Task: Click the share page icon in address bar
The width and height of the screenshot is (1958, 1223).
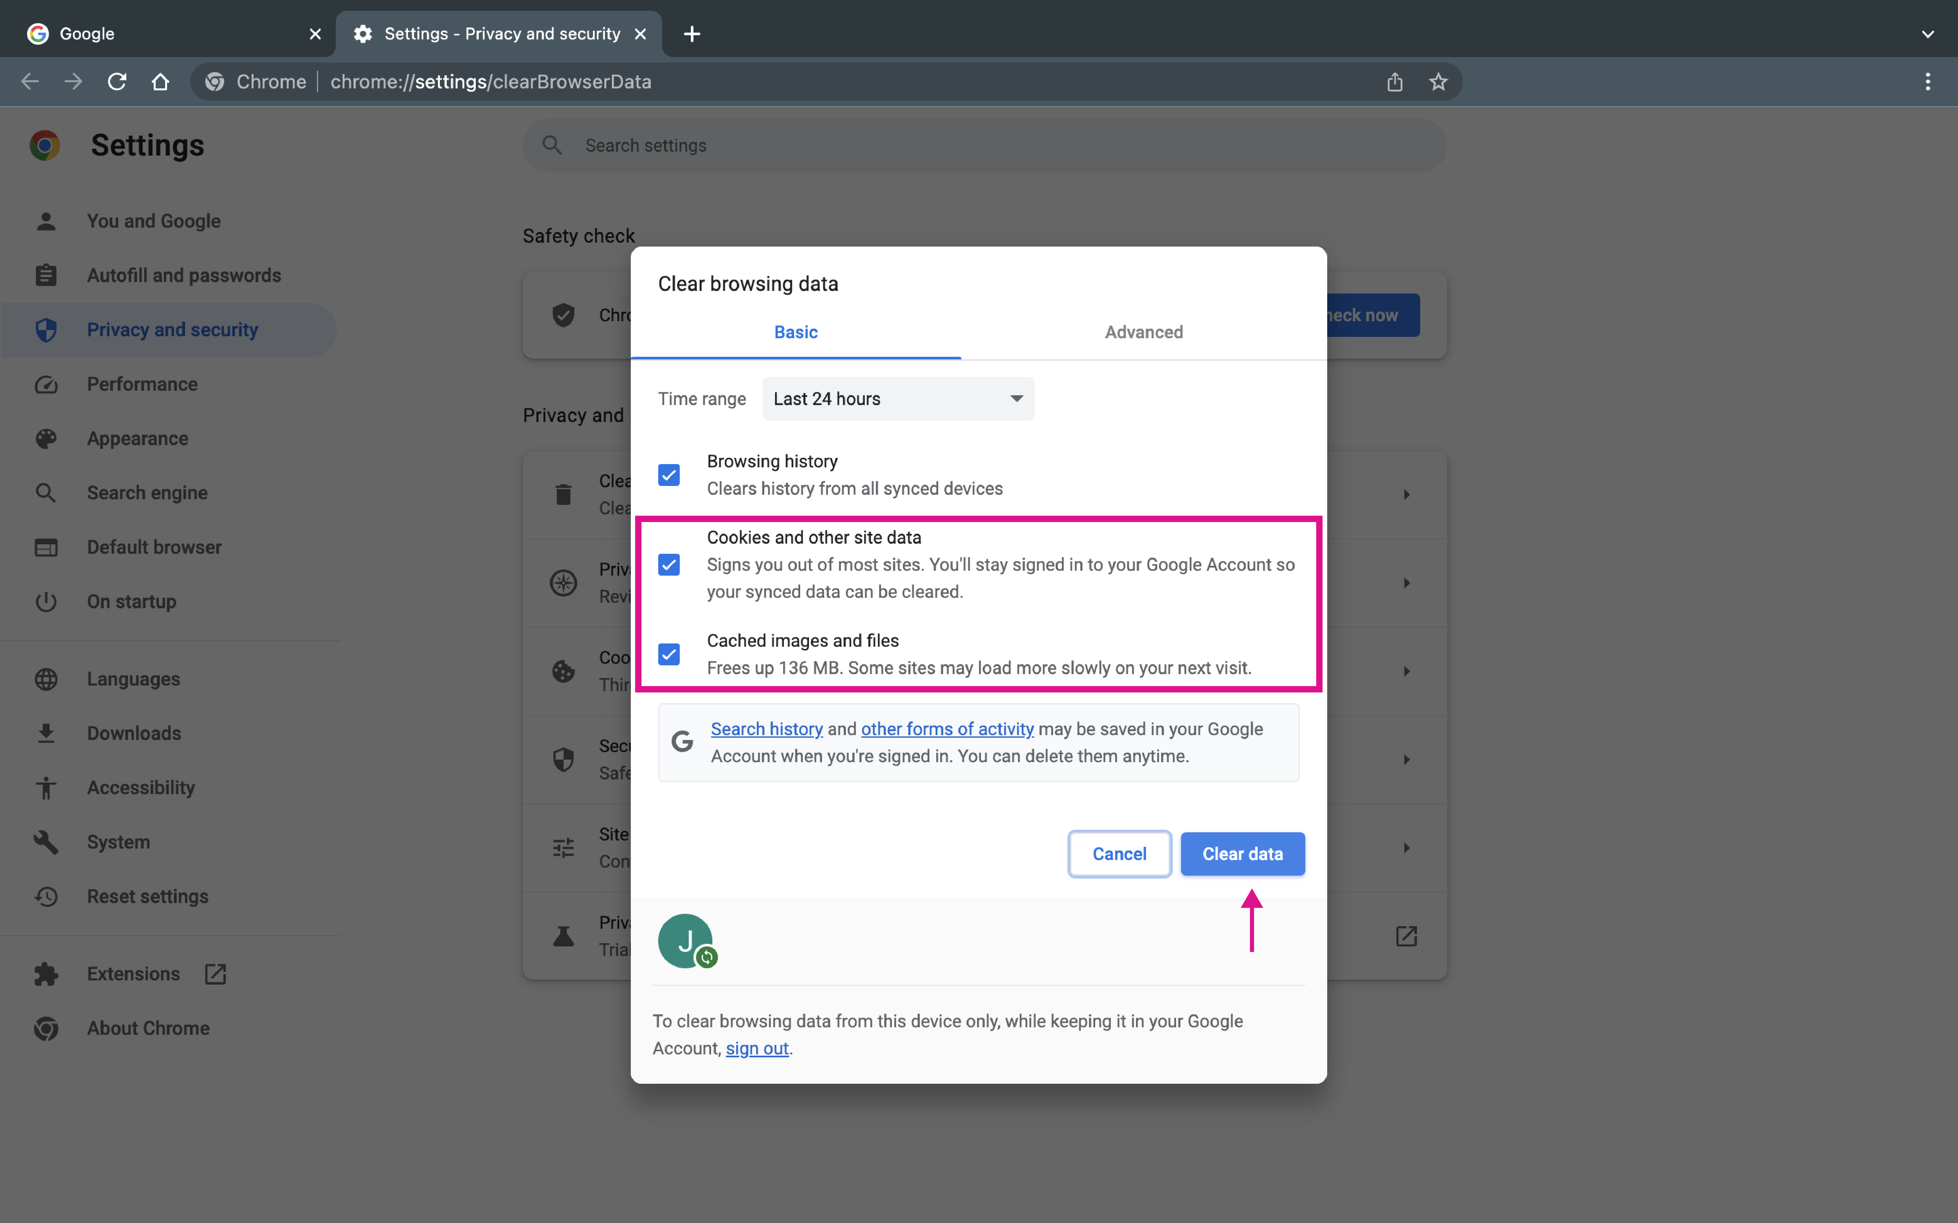Action: pyautogui.click(x=1395, y=82)
